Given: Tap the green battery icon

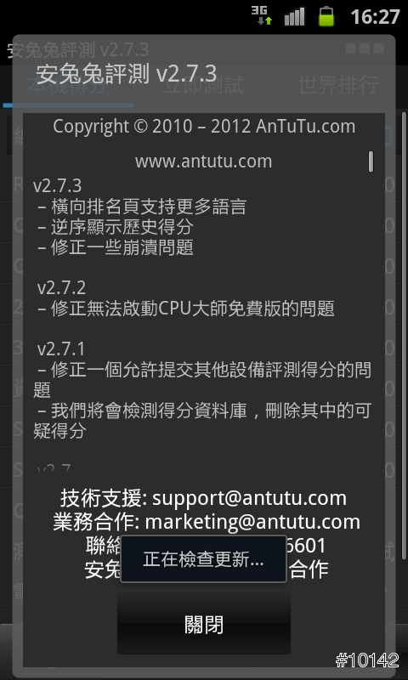Looking at the screenshot, I should pyautogui.click(x=326, y=16).
